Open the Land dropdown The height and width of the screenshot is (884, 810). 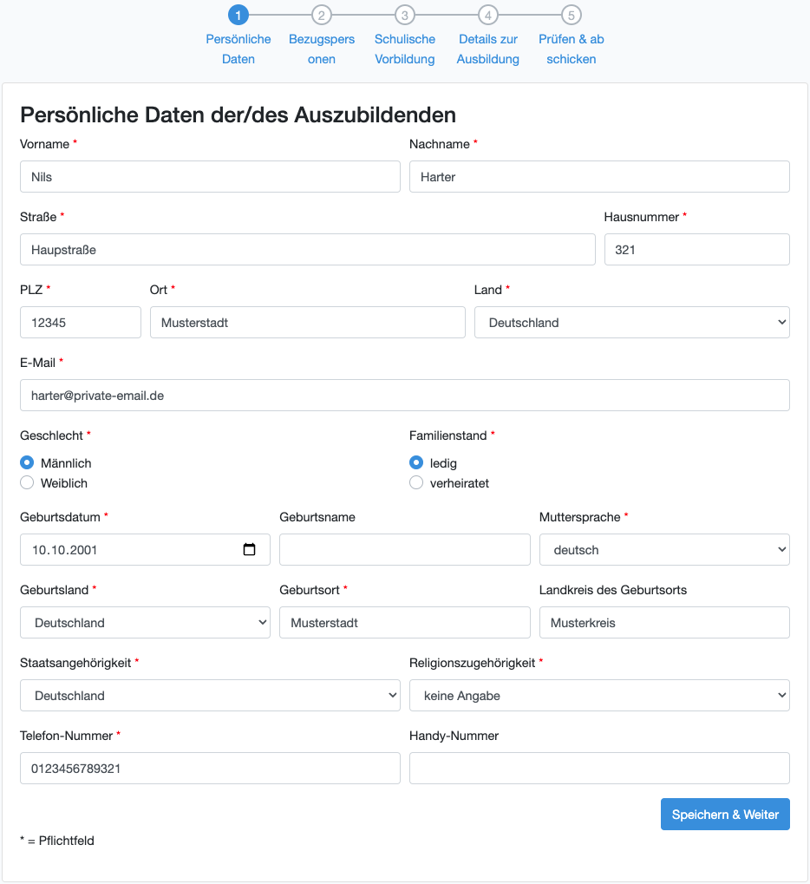[631, 323]
